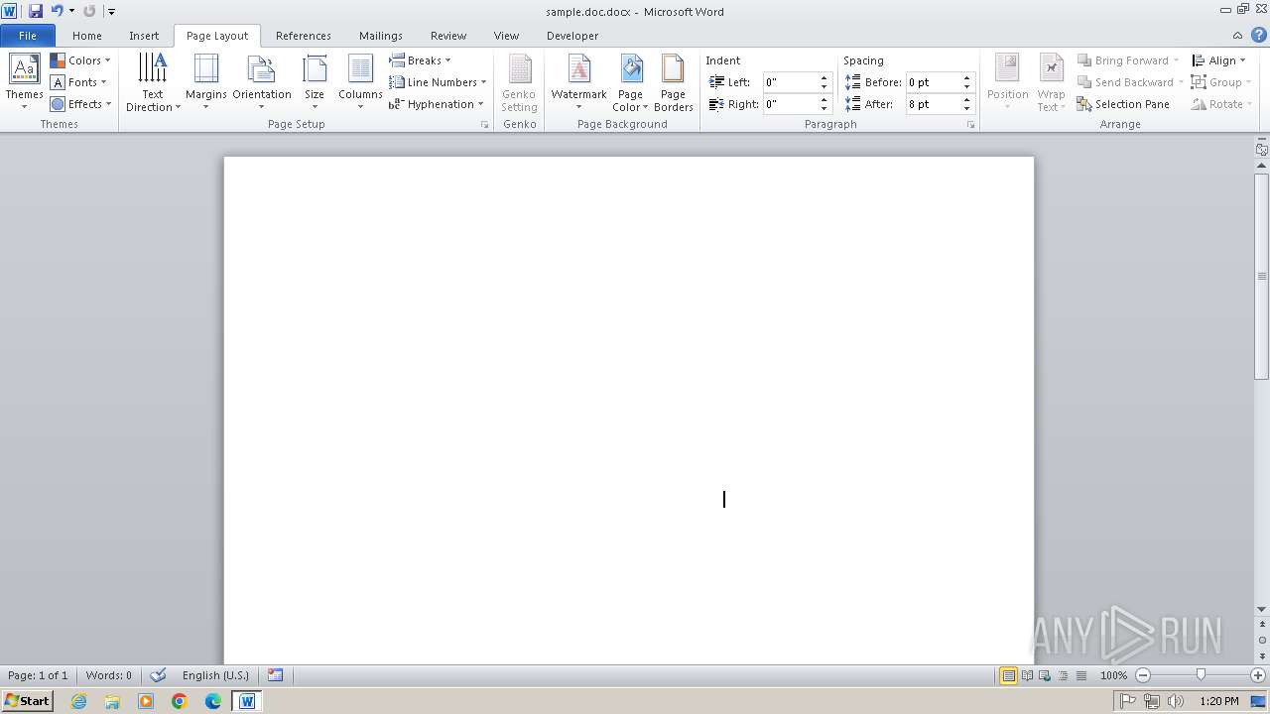The image size is (1270, 714).
Task: Open the page Size menu
Action: pyautogui.click(x=315, y=82)
